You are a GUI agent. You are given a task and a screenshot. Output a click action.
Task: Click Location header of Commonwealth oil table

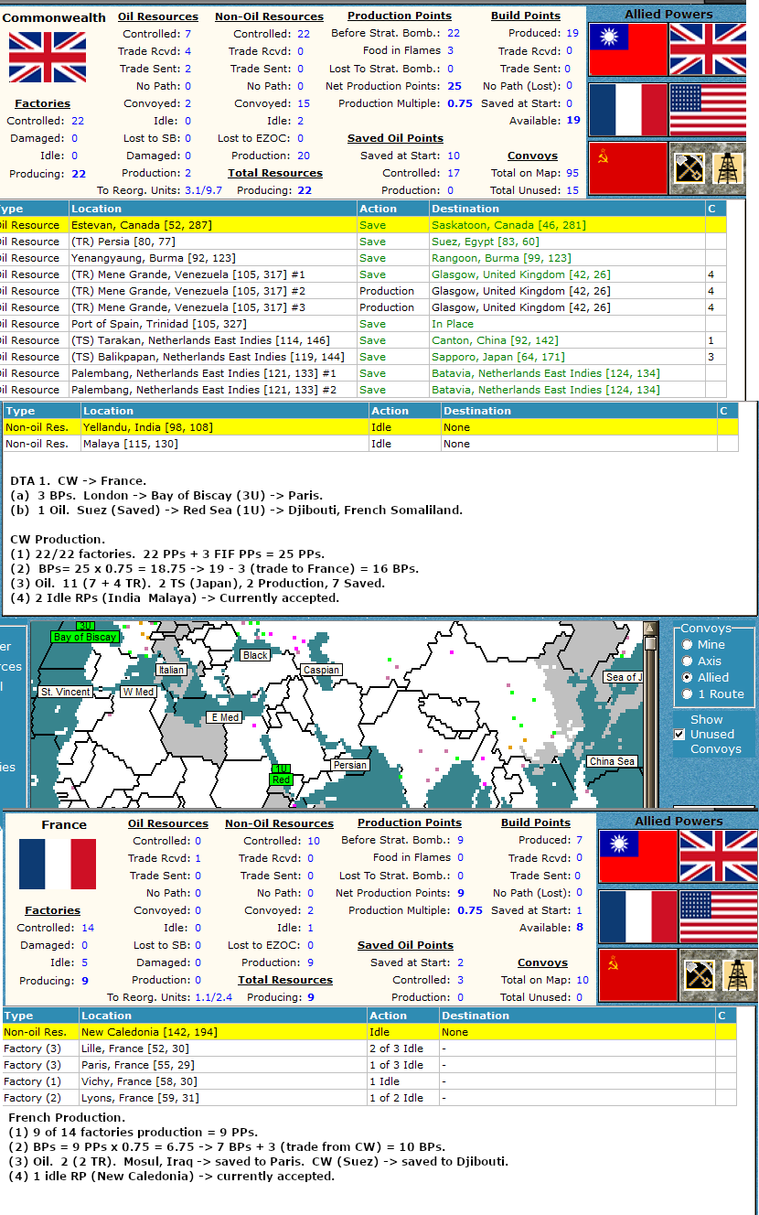pyautogui.click(x=211, y=209)
